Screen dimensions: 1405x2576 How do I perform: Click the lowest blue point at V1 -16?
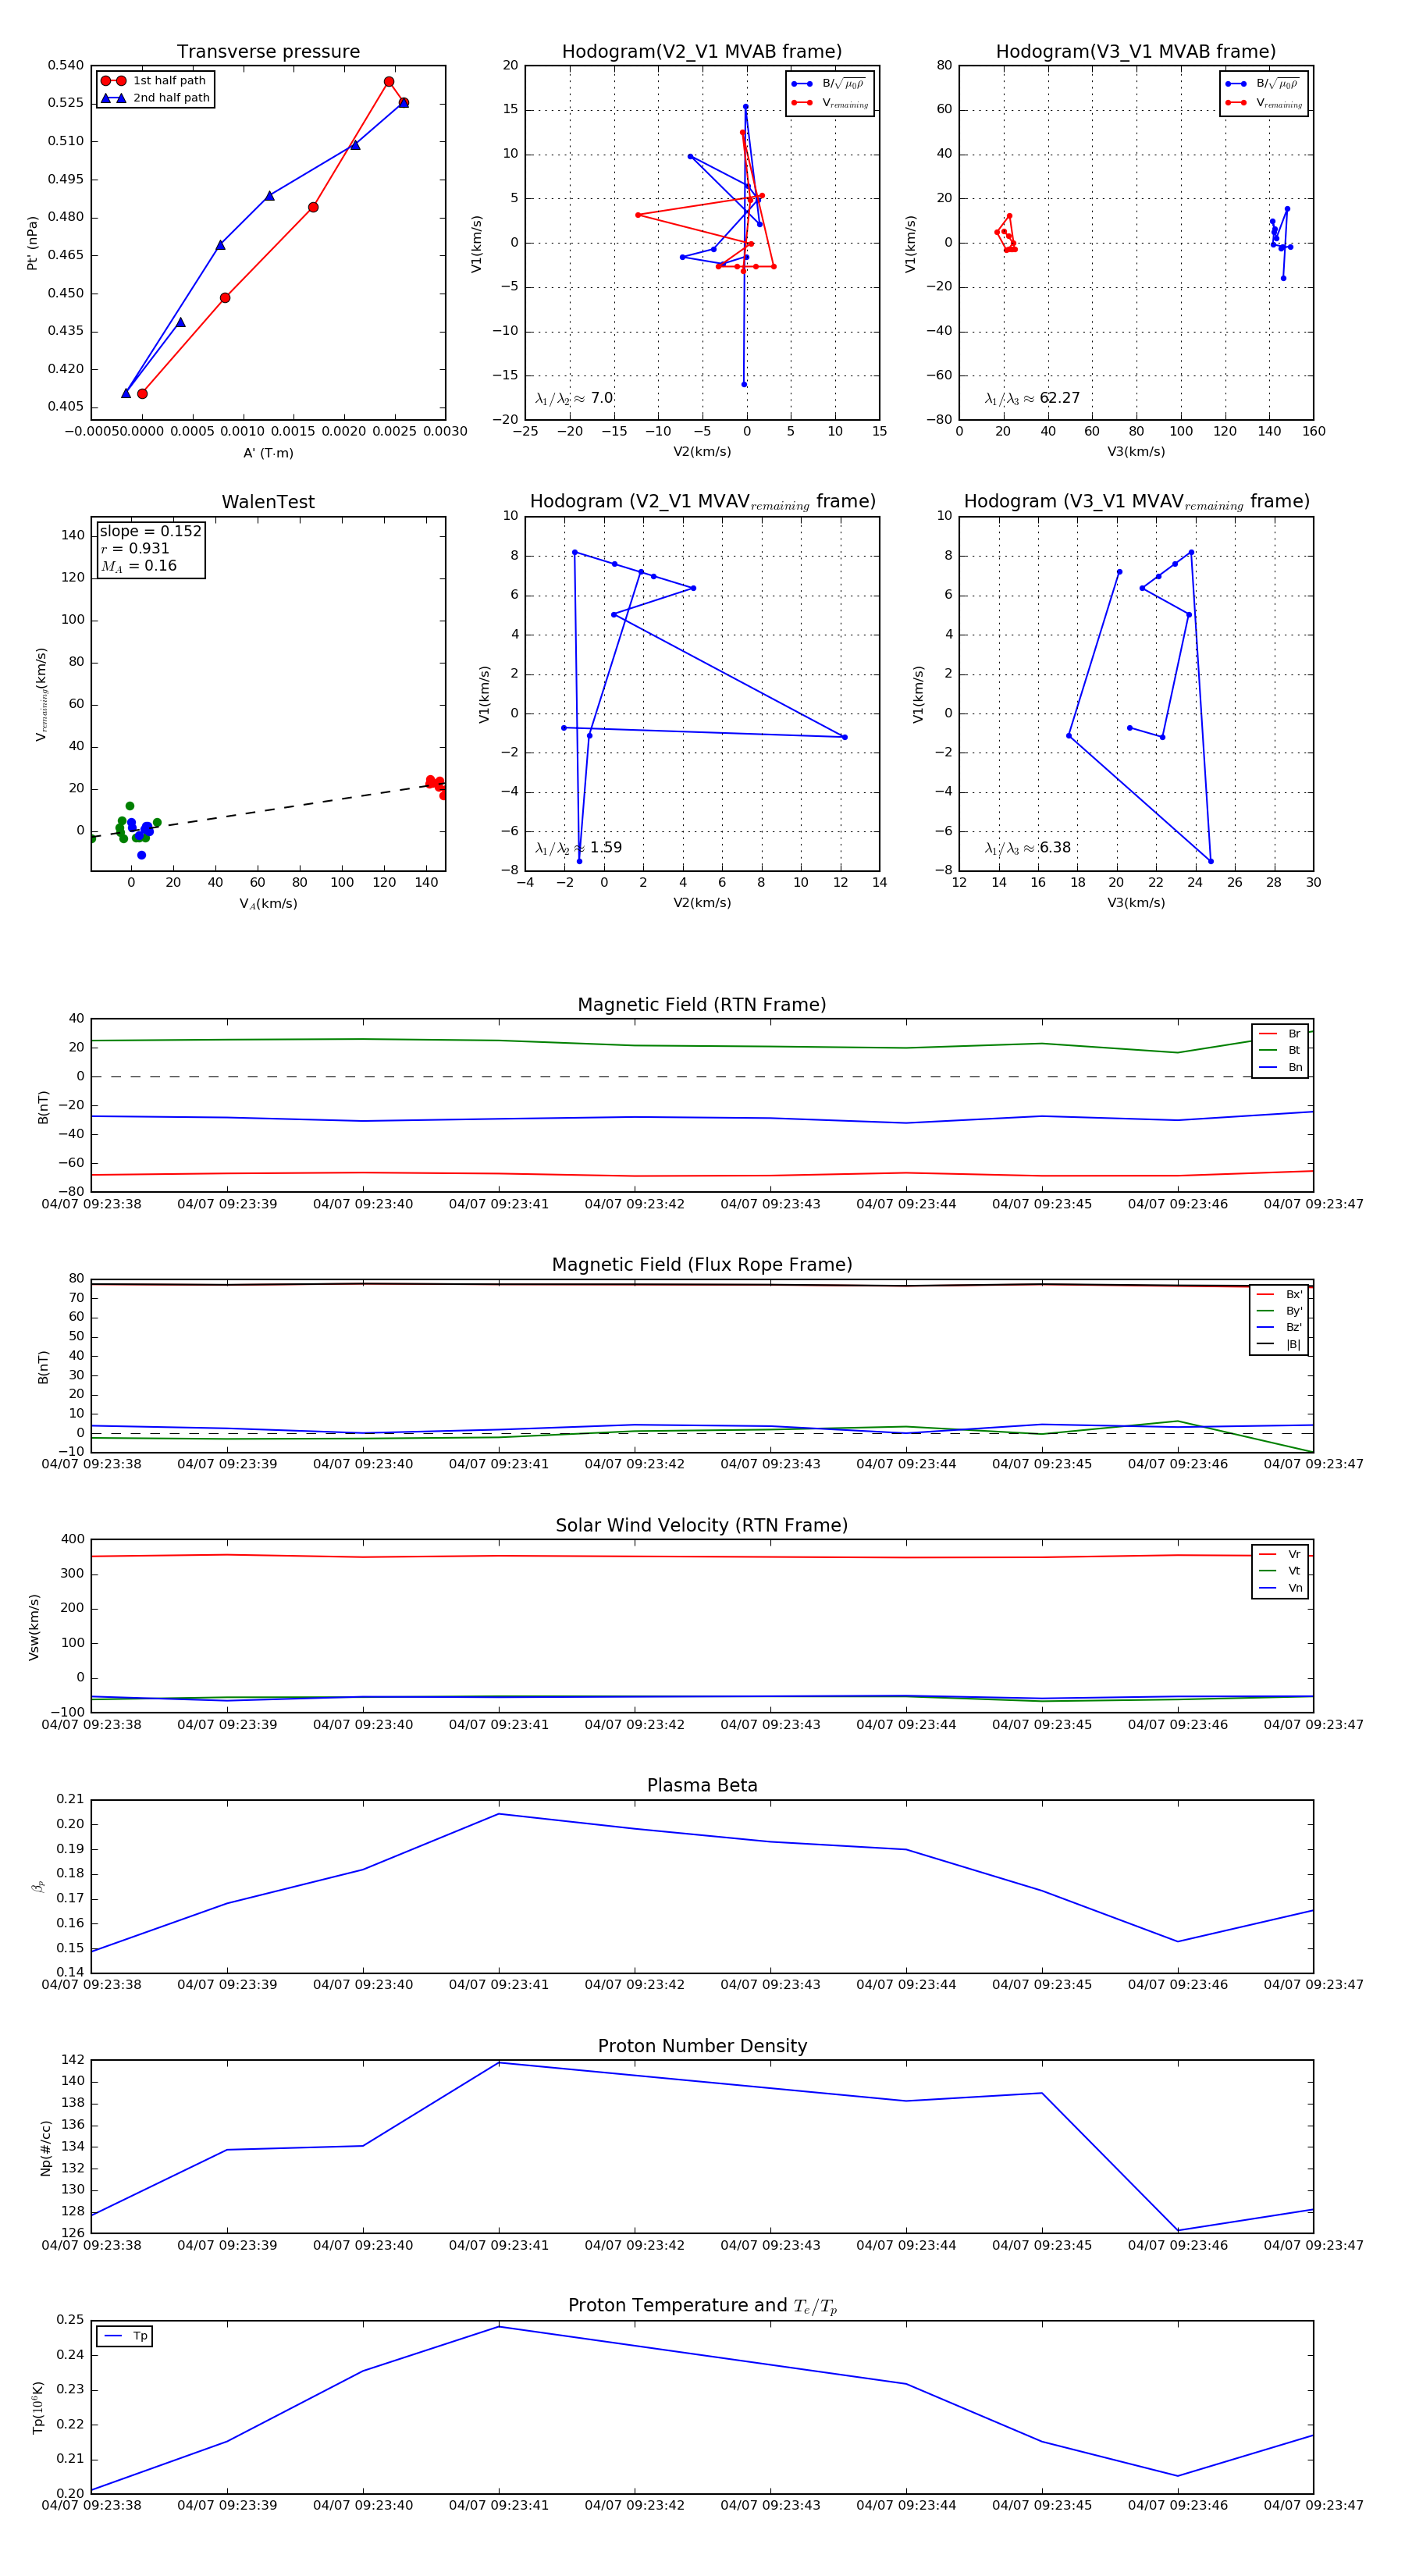pos(744,384)
